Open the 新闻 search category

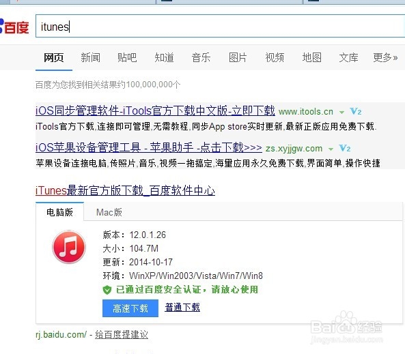tap(90, 57)
